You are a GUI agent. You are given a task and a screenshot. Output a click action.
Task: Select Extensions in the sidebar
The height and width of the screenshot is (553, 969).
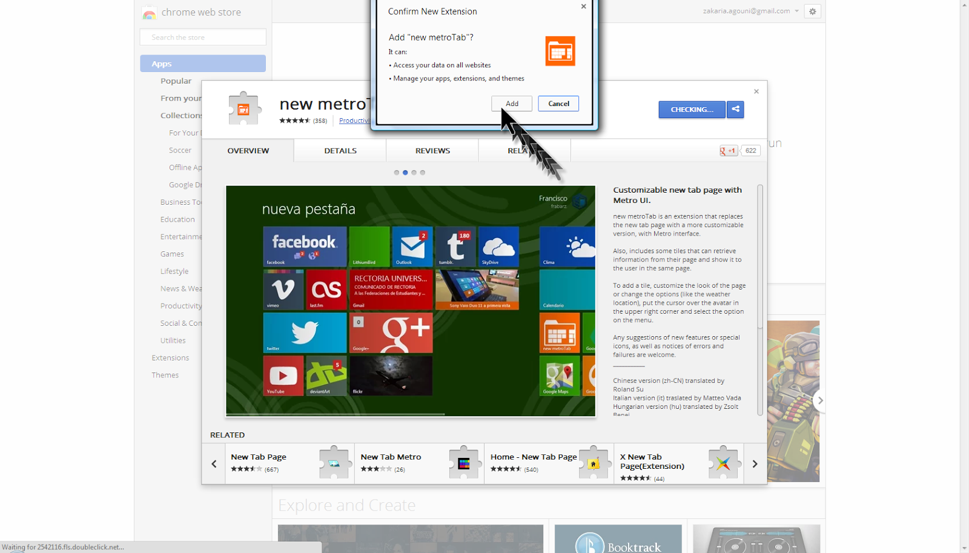tap(170, 358)
